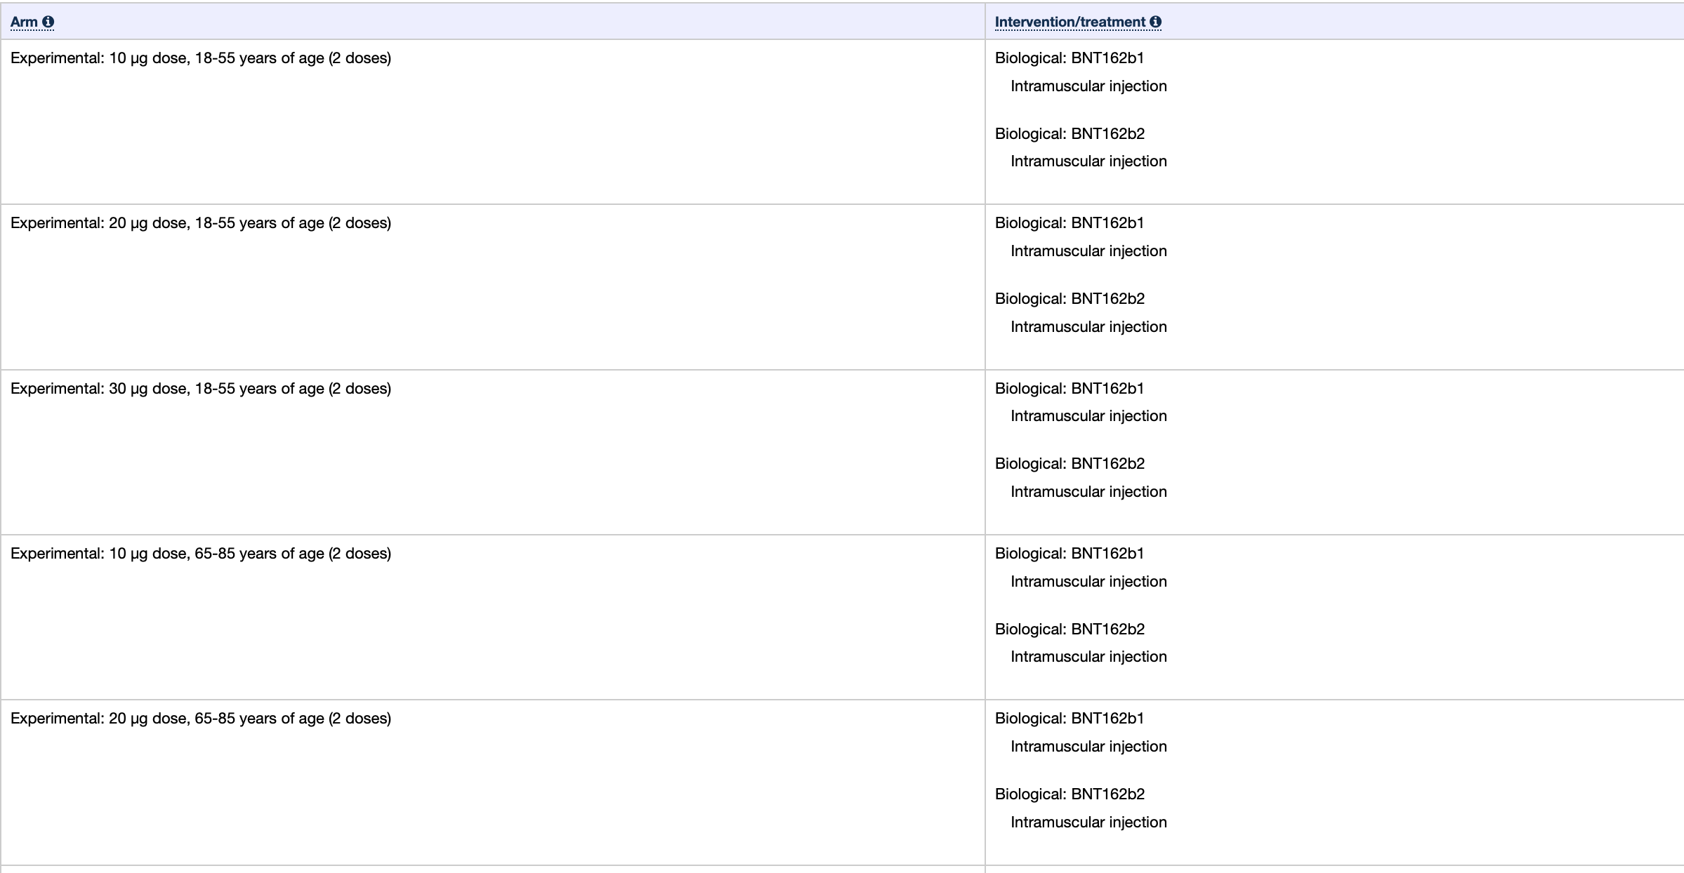Select the 20 µg dose, 65-85 years arm text
The image size is (1684, 873).
click(201, 719)
